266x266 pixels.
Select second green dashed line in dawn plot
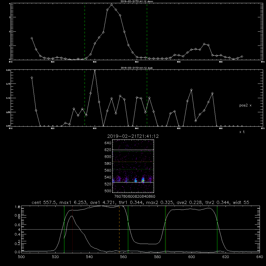coord(147,32)
